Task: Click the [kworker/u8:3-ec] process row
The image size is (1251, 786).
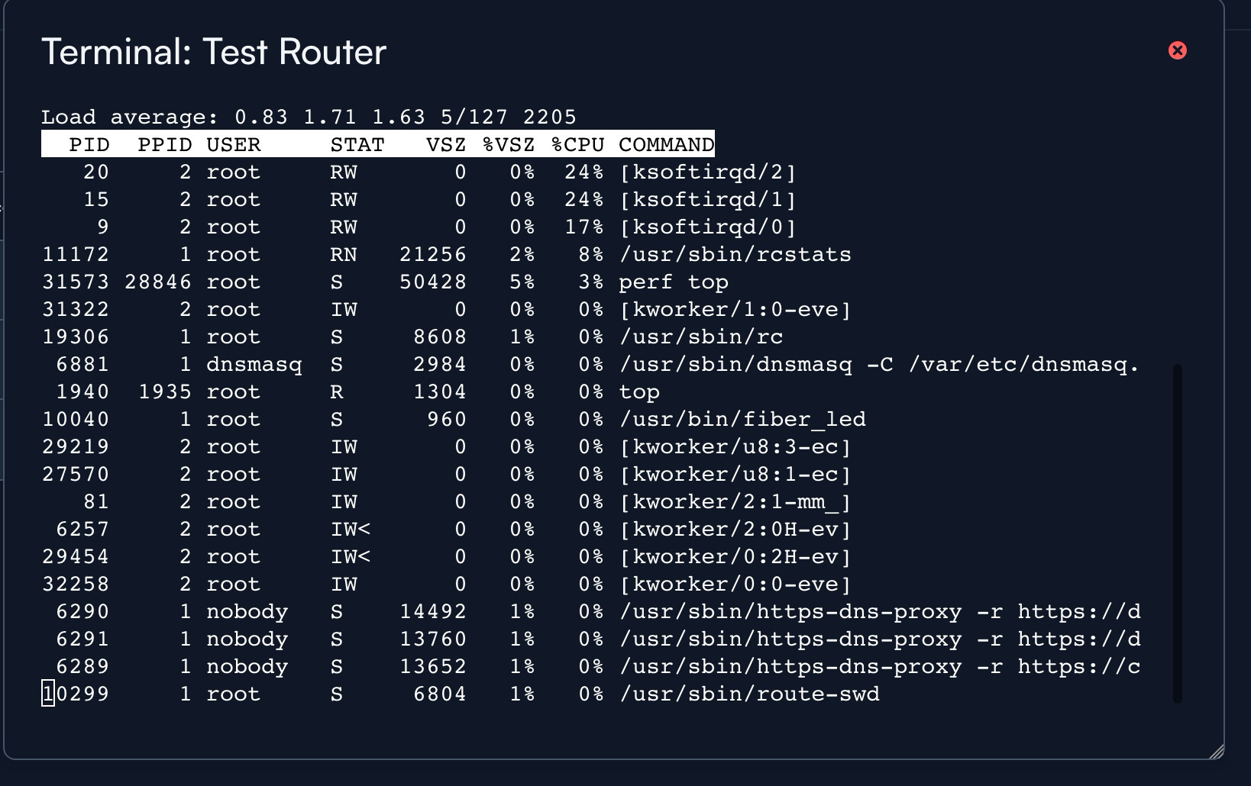Action: point(735,446)
